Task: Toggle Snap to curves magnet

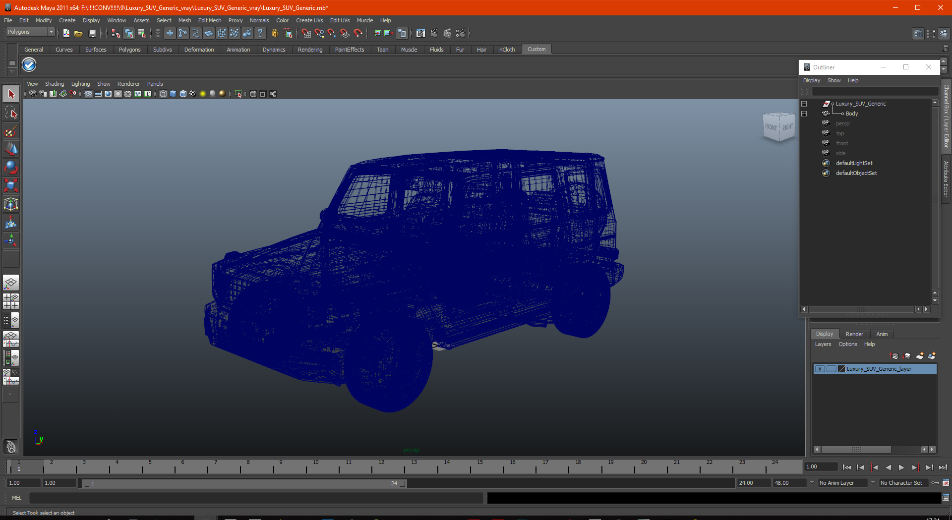Action: pos(319,33)
